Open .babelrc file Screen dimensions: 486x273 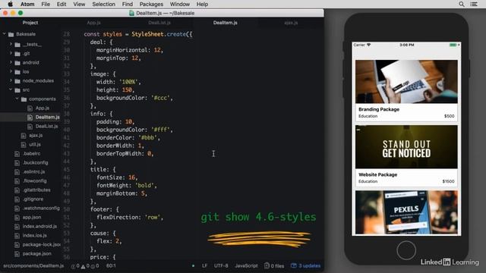point(31,153)
